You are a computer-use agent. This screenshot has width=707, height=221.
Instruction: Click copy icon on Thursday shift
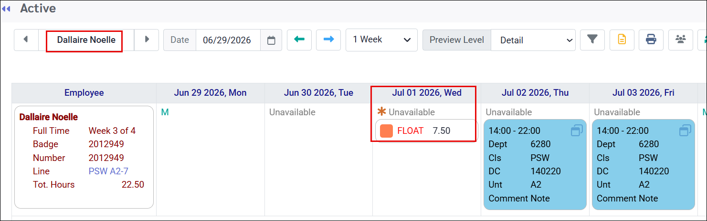[577, 131]
